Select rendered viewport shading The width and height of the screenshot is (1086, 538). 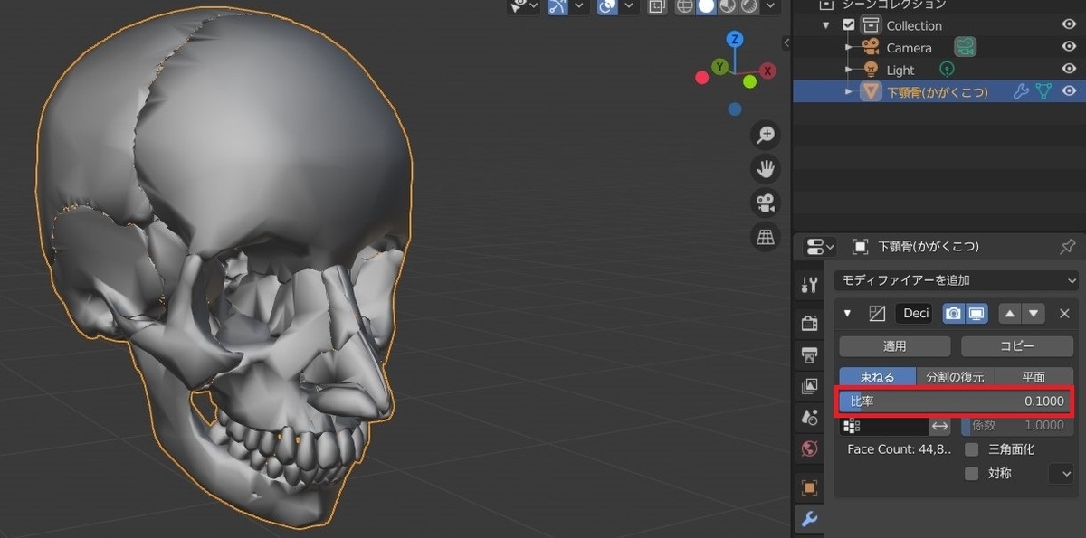click(748, 6)
